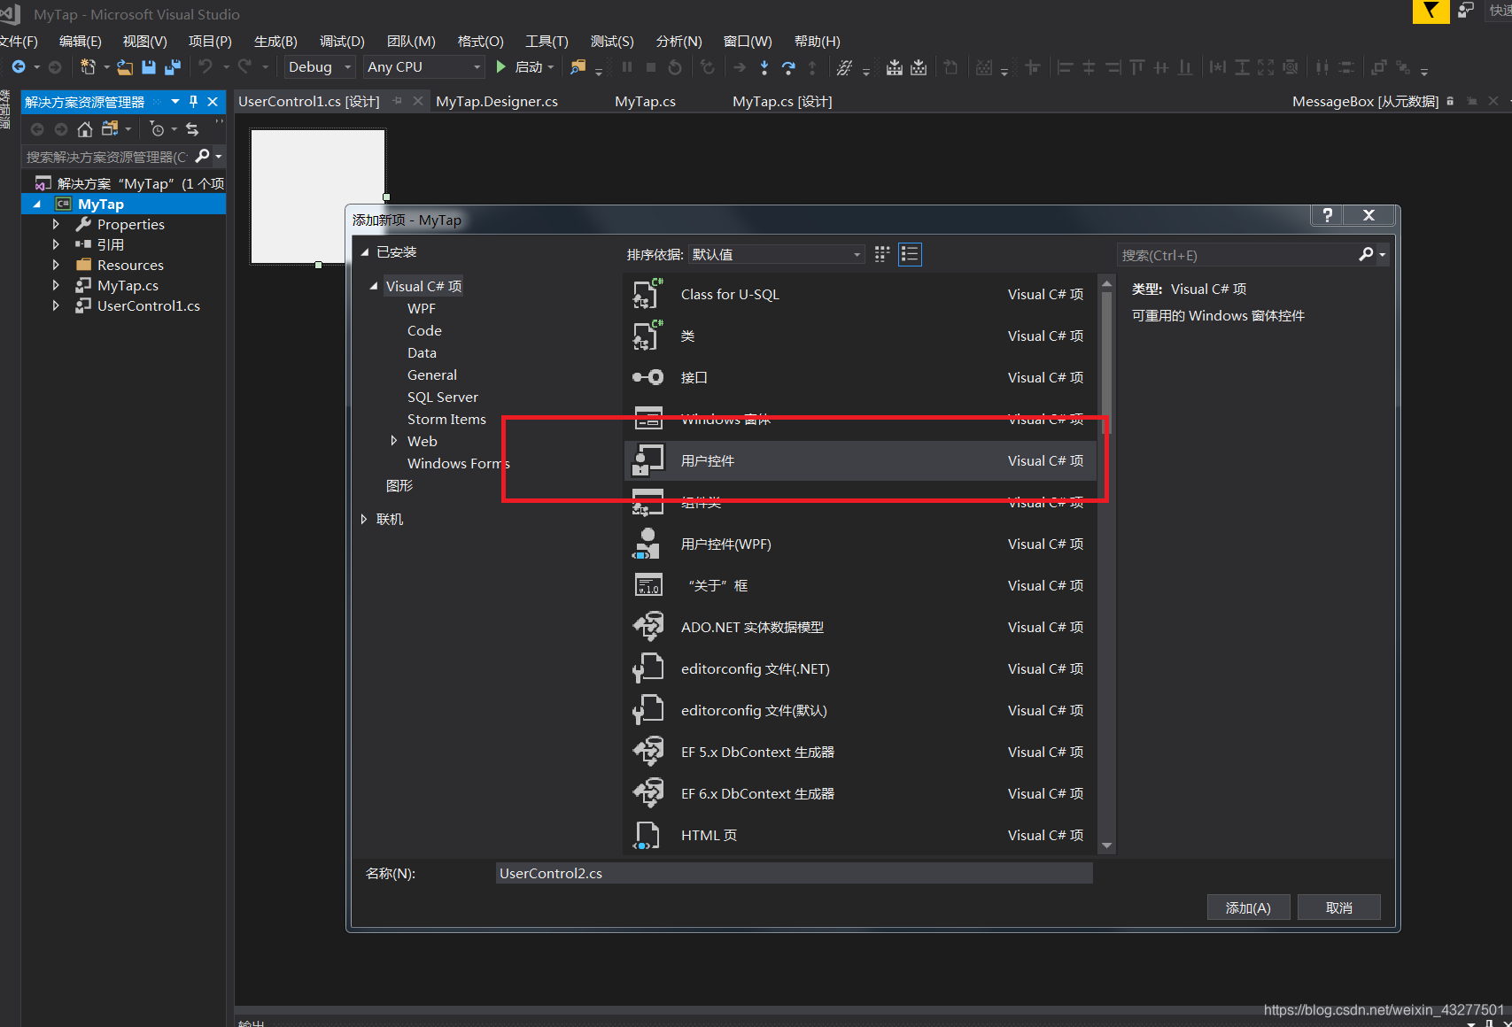This screenshot has width=1512, height=1027.
Task: Expand the 联机 section
Action: (x=364, y=519)
